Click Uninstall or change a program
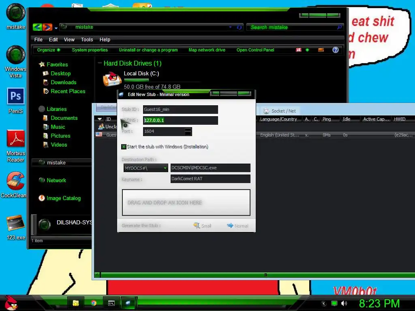415x311 pixels. pos(148,50)
